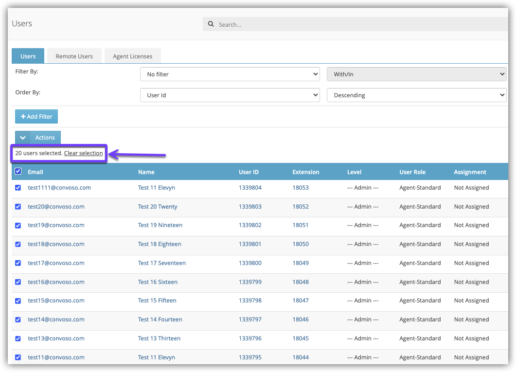The image size is (516, 372).
Task: Open user ID 1339804 link
Action: pos(250,188)
